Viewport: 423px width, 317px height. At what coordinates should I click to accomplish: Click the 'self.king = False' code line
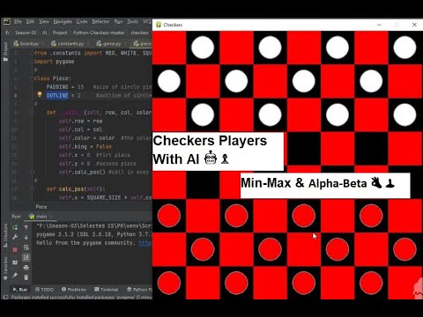(85, 146)
